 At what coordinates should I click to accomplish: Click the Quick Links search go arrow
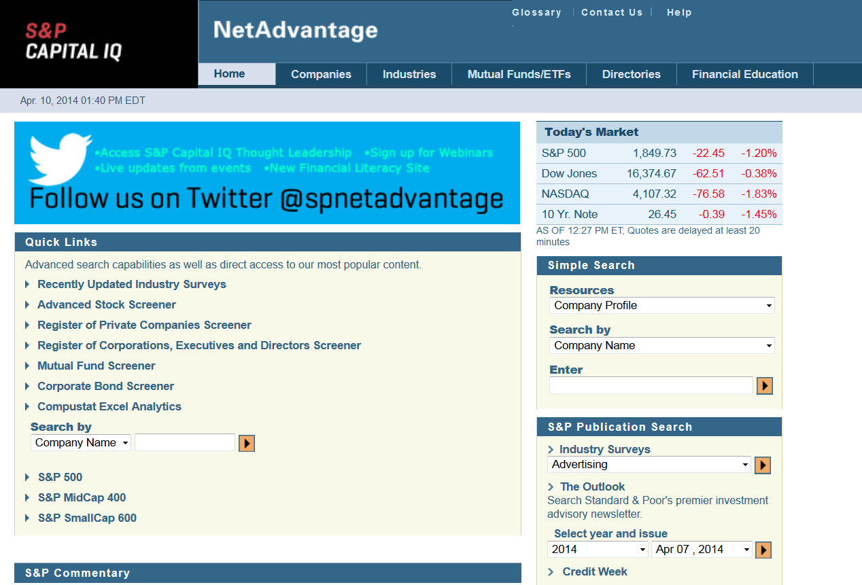[247, 443]
